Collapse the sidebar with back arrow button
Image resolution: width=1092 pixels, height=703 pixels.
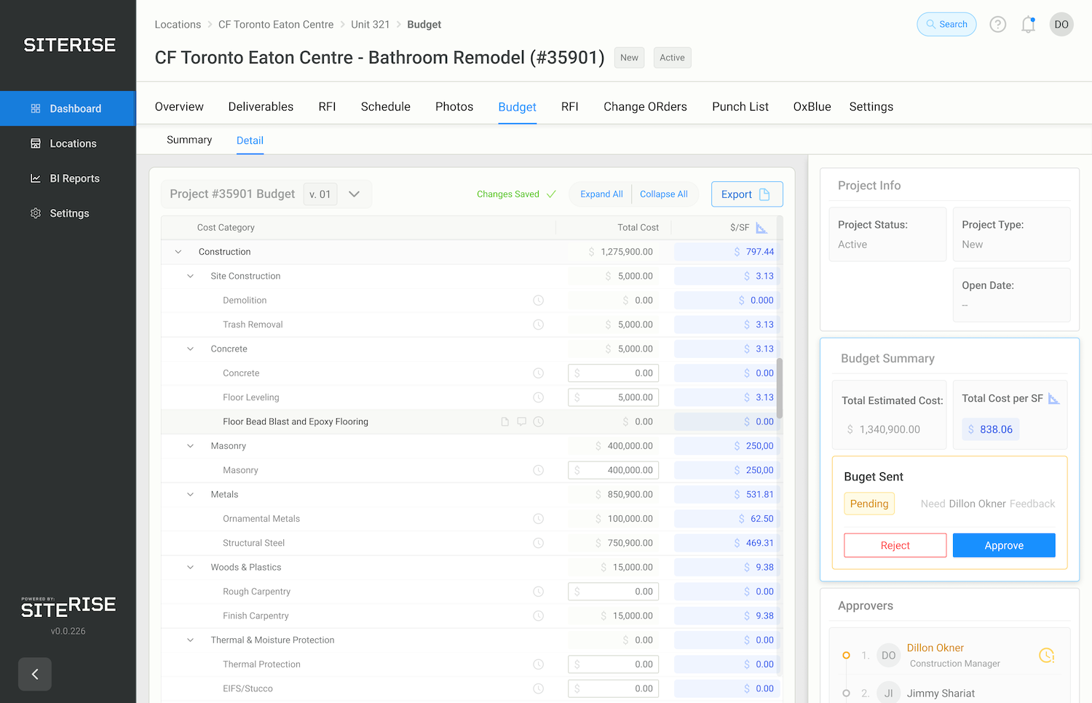[35, 674]
